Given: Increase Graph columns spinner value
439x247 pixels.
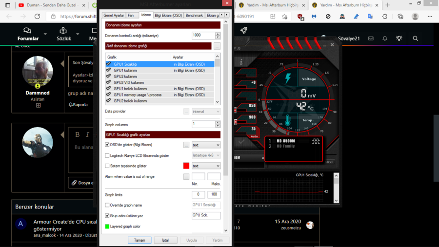Looking at the screenshot, I should pos(218,122).
